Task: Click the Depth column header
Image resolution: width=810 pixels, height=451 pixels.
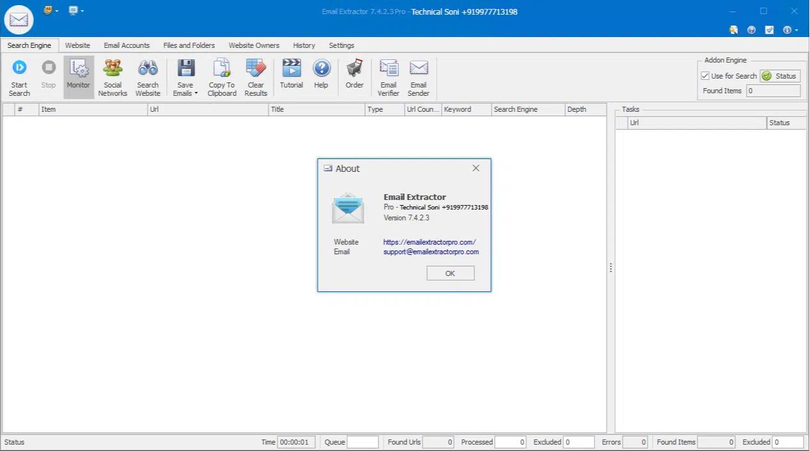Action: 586,109
